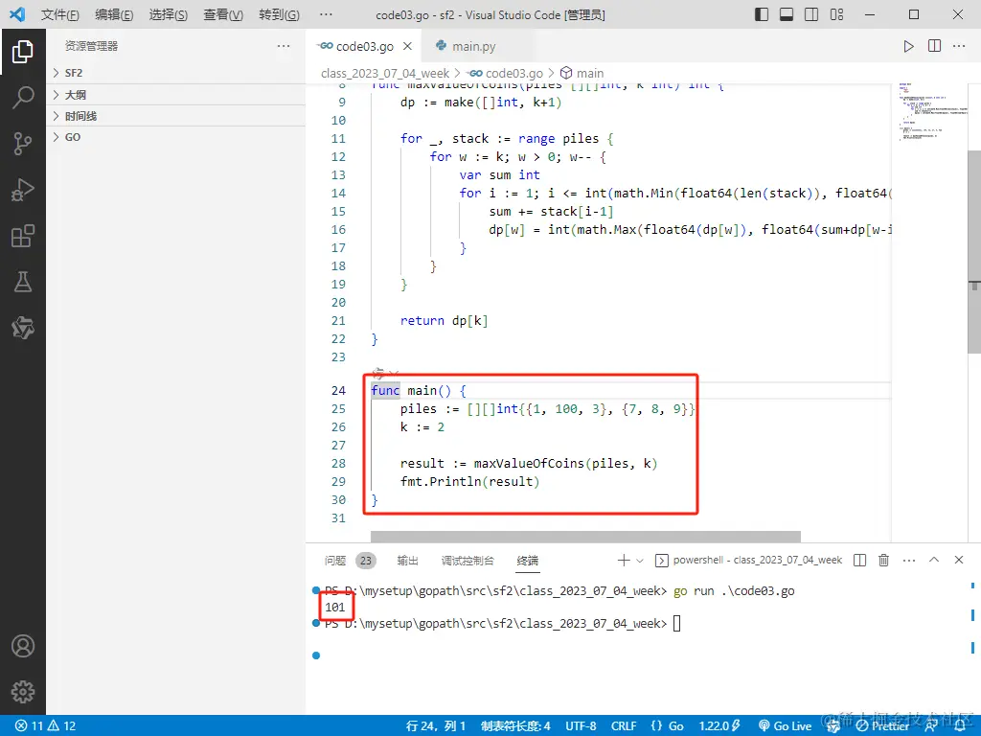Viewport: 981px width, 736px height.
Task: Click 行 24, 列 1 cursor position
Action: tap(436, 726)
